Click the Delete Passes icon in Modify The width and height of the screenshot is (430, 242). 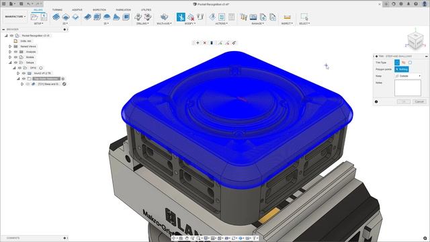[x=191, y=17]
